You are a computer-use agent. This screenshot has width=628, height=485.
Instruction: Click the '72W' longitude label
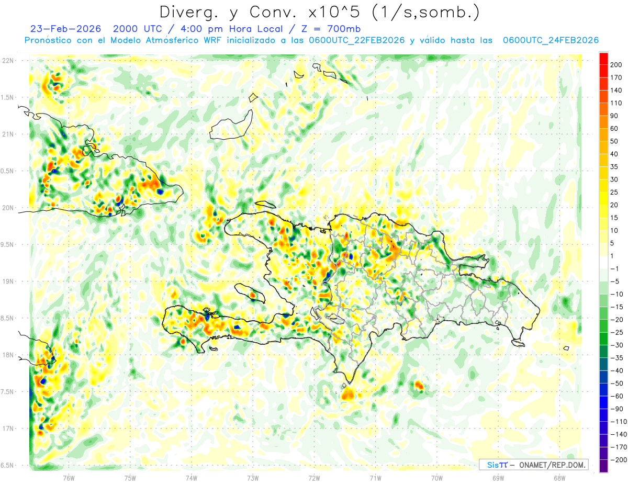click(314, 478)
